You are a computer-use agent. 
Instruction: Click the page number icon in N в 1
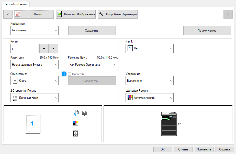pyautogui.click(x=130, y=48)
